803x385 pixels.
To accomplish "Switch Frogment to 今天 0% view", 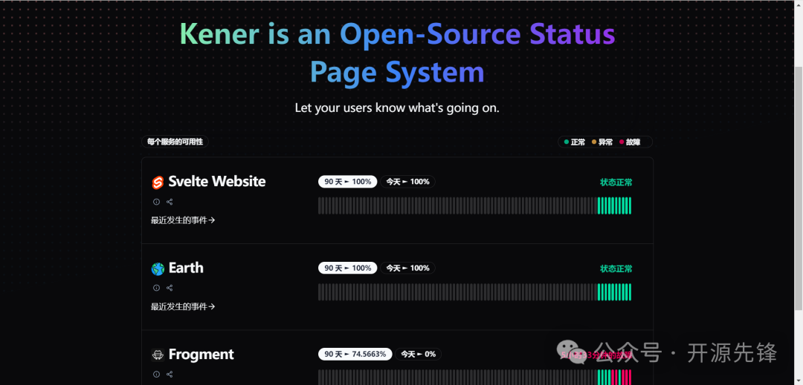I will (418, 354).
